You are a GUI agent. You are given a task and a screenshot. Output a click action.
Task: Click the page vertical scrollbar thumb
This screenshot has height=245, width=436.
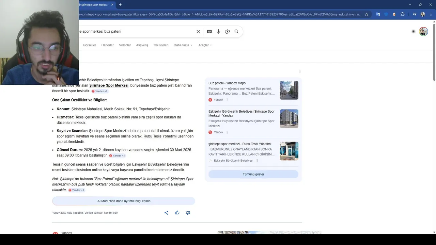tap(434, 52)
